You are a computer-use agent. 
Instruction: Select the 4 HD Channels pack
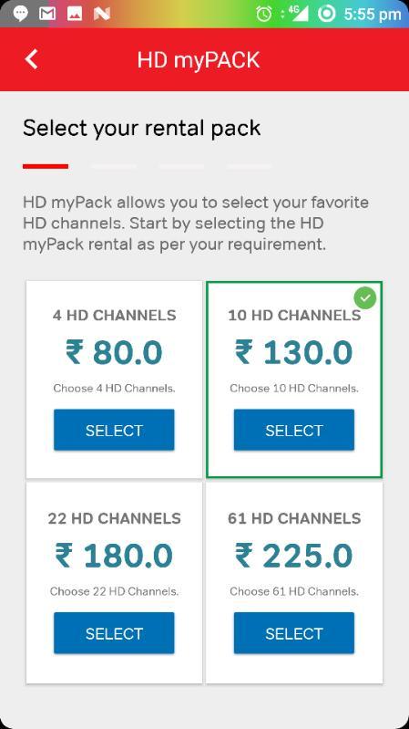tap(114, 430)
